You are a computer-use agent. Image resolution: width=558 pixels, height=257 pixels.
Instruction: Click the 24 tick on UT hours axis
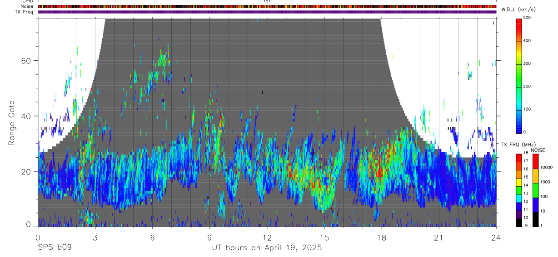[496, 238]
